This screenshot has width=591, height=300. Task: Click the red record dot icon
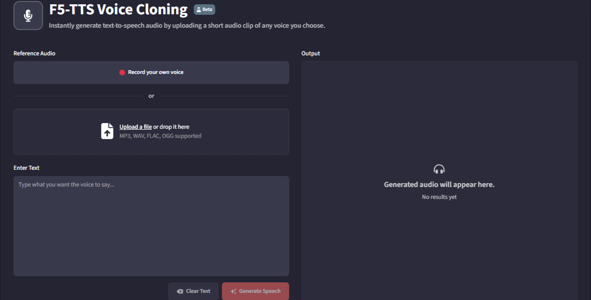pos(122,72)
